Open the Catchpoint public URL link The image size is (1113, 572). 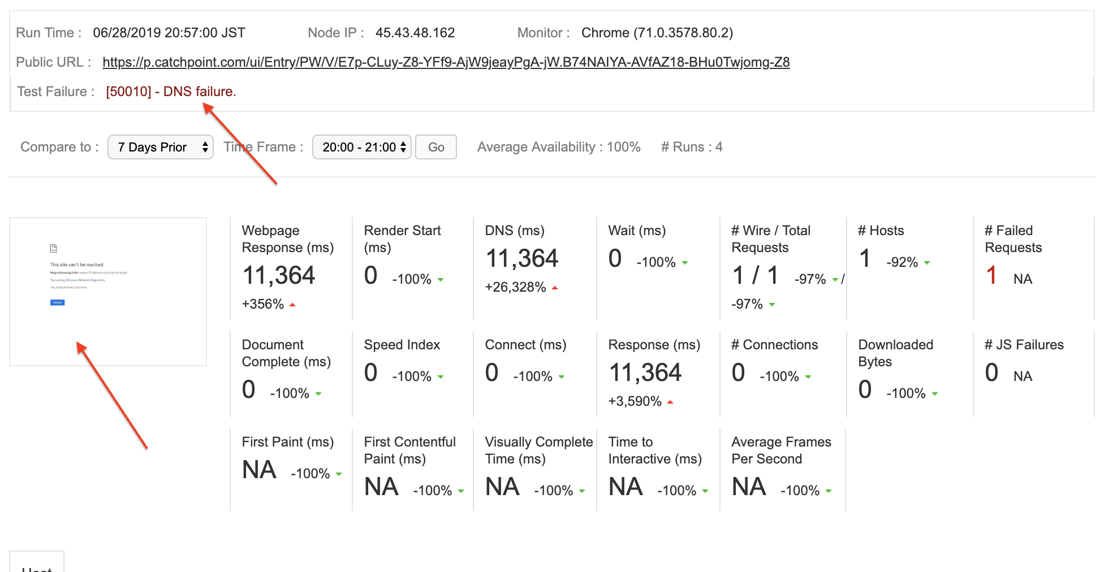coord(446,62)
